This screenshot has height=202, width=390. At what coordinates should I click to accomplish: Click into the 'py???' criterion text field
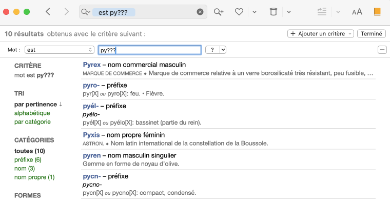click(x=150, y=50)
